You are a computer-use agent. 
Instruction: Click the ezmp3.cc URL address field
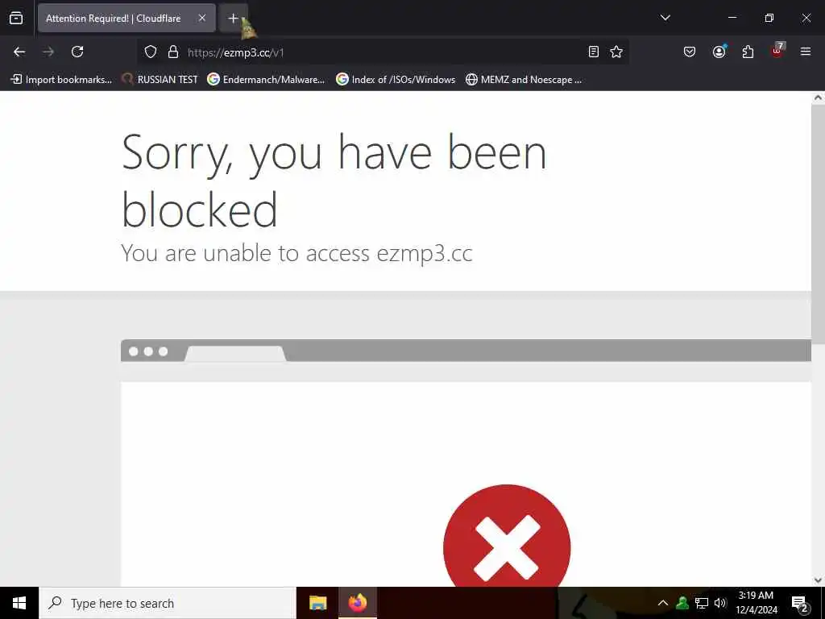pyautogui.click(x=383, y=52)
